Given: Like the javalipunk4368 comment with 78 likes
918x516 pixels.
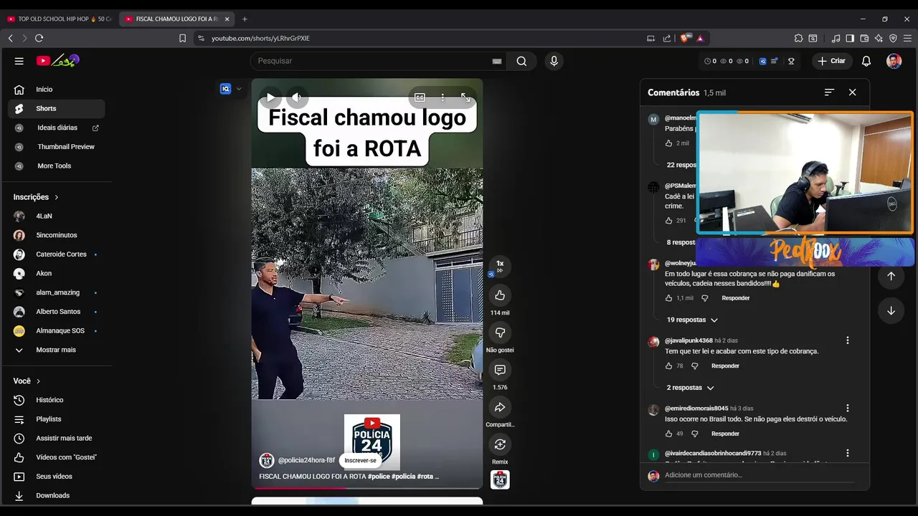Looking at the screenshot, I should (668, 366).
